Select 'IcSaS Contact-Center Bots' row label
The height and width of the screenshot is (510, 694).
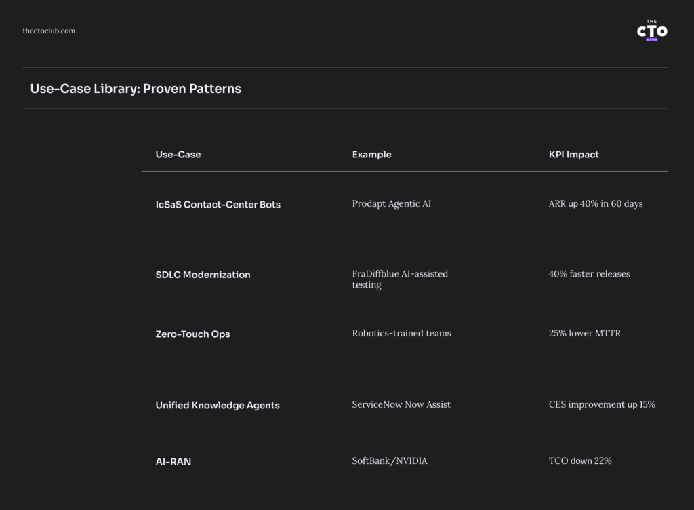(218, 205)
